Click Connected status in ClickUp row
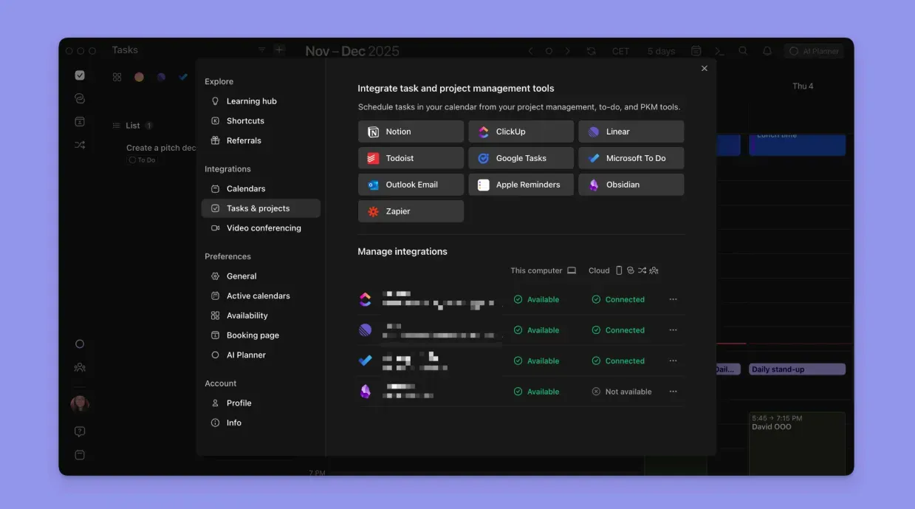 618,299
